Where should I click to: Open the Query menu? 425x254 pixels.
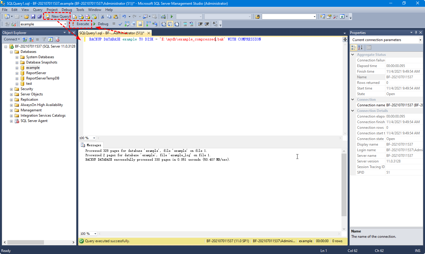pos(37,10)
